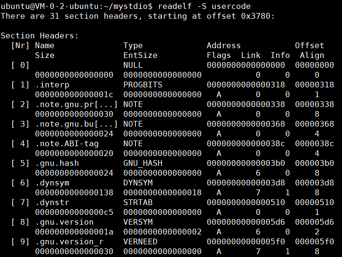Click the 'NULL' section type
This screenshot has width=342, height=257.
[x=133, y=65]
